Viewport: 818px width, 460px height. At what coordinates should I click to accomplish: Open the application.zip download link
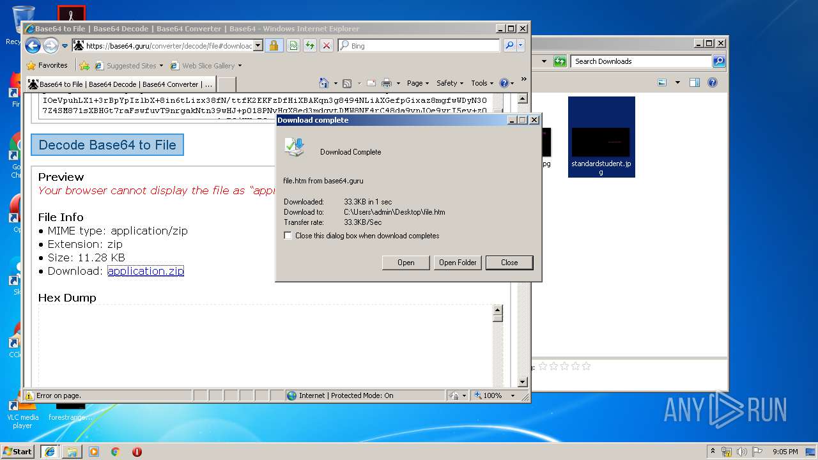point(146,271)
